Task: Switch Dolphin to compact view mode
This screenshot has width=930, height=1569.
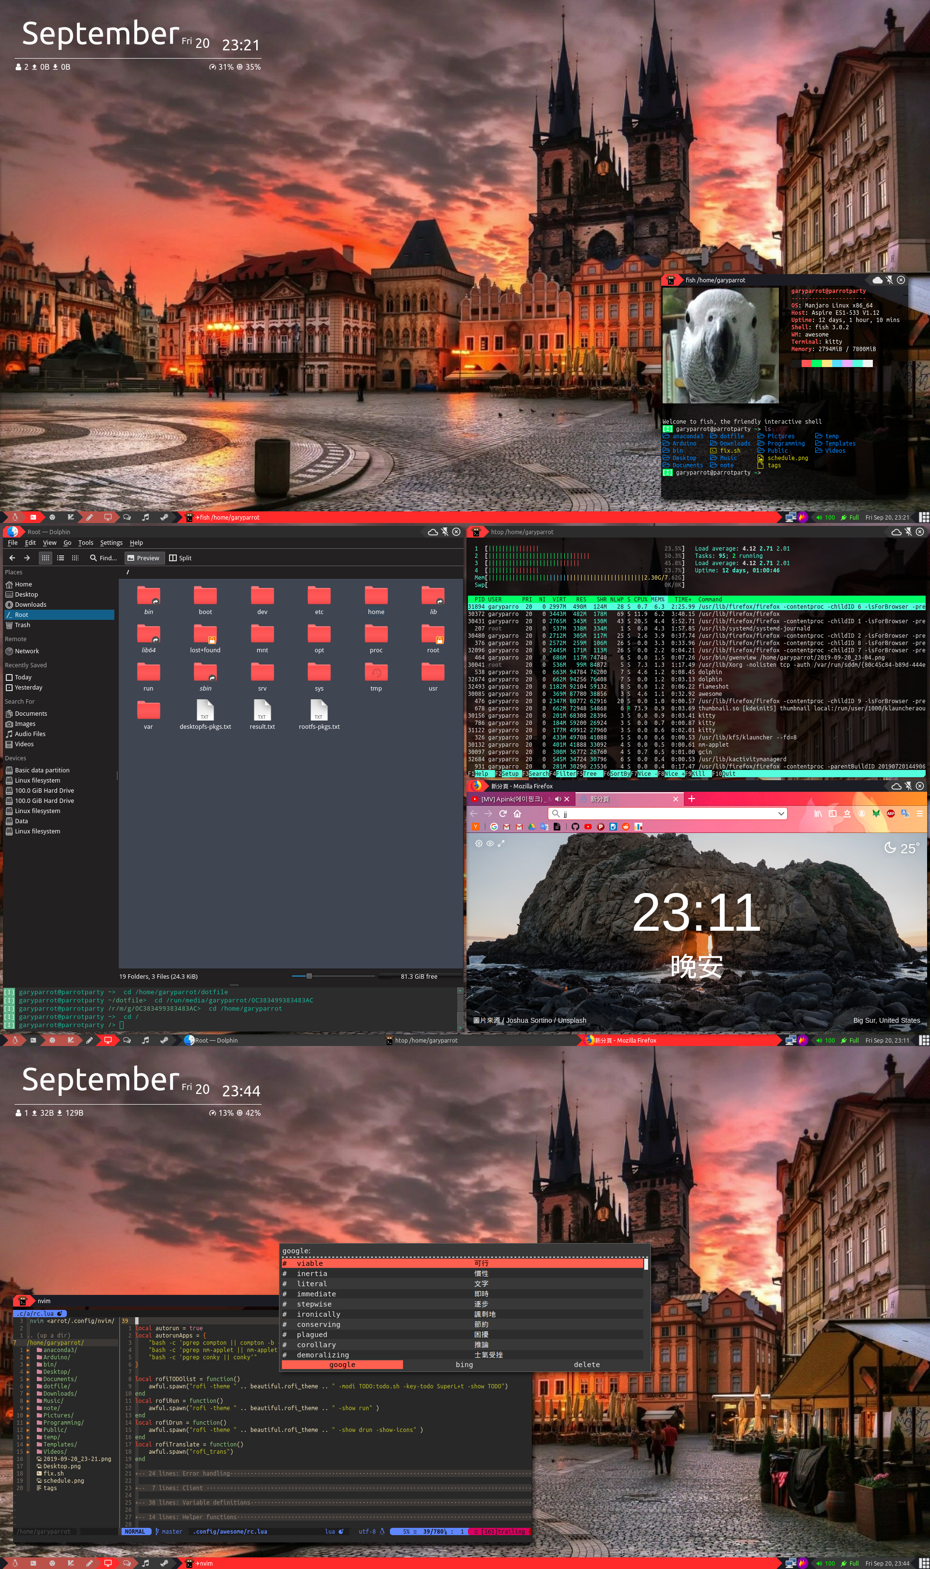Action: coord(60,557)
